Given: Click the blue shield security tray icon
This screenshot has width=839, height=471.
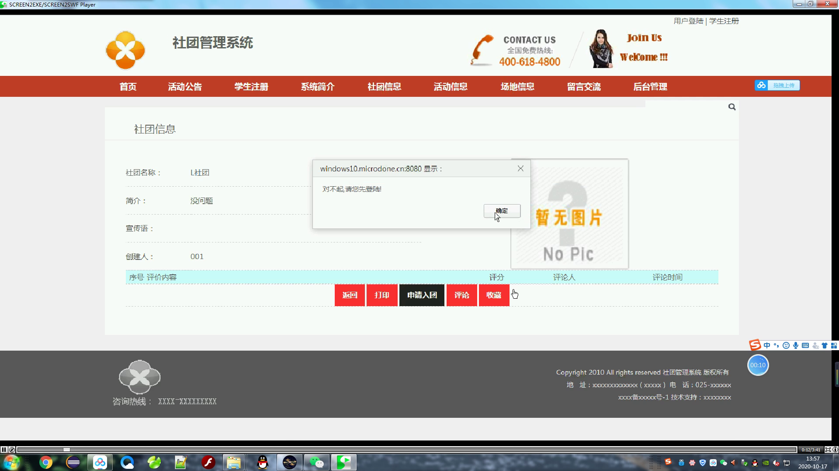Looking at the screenshot, I should click(x=703, y=463).
